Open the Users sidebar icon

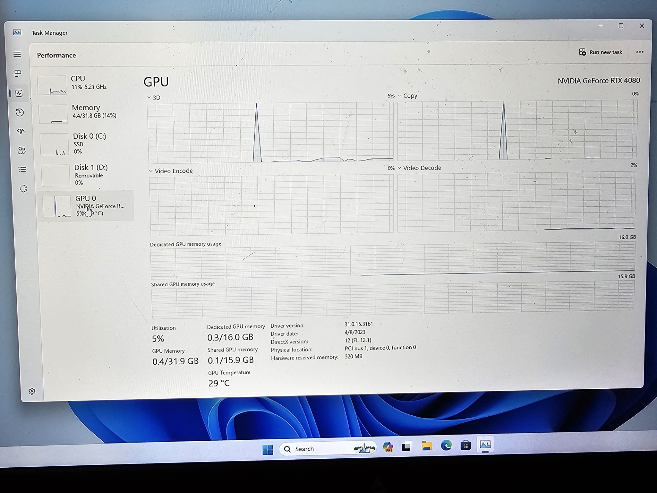[x=21, y=150]
